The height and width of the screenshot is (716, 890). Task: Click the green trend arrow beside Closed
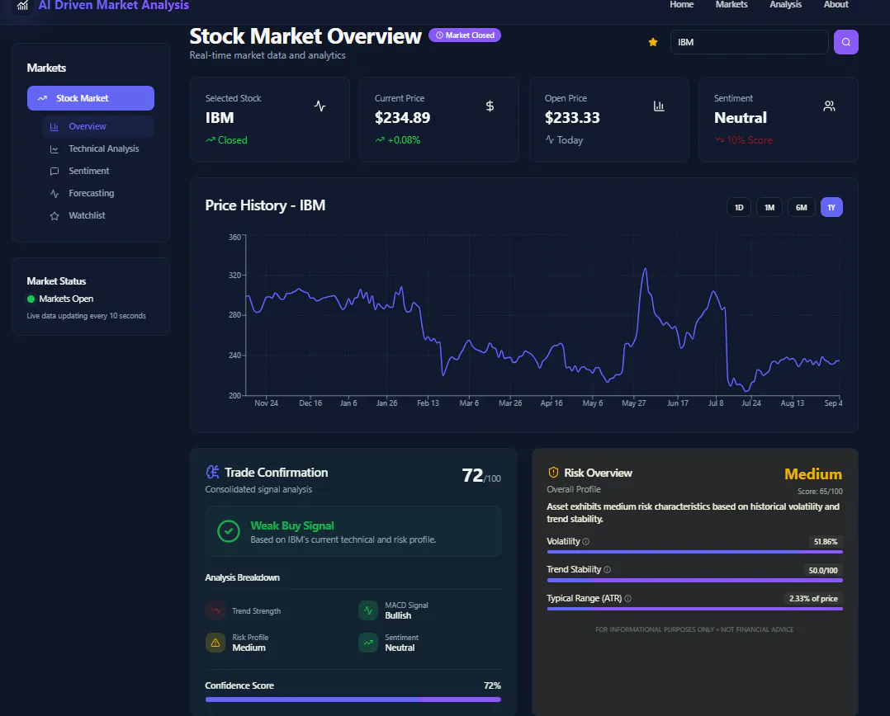pos(211,139)
